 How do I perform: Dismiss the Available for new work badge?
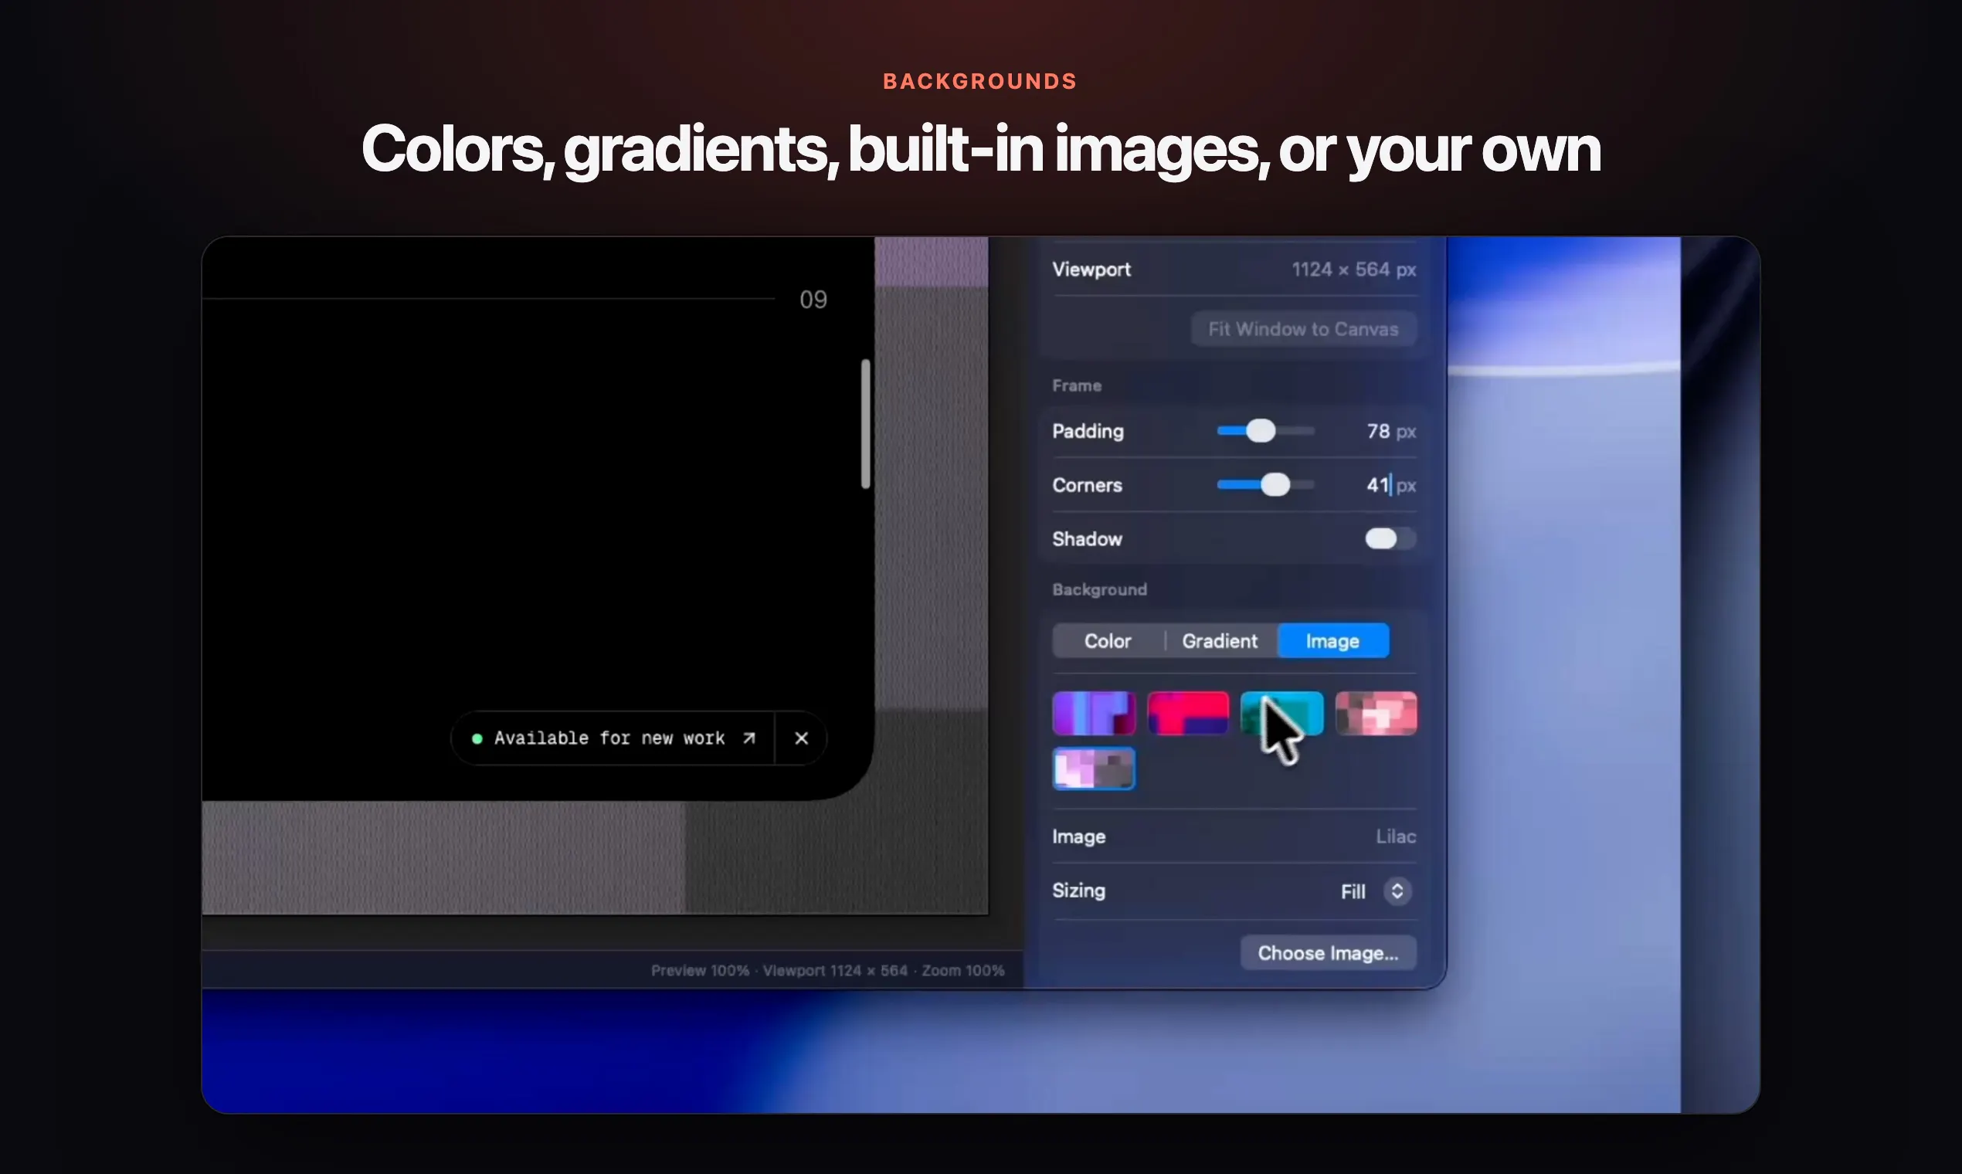(802, 738)
